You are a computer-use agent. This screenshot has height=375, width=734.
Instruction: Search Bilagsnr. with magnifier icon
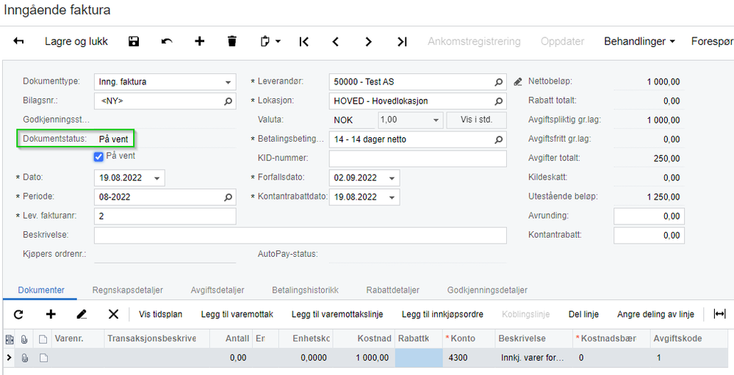[228, 101]
